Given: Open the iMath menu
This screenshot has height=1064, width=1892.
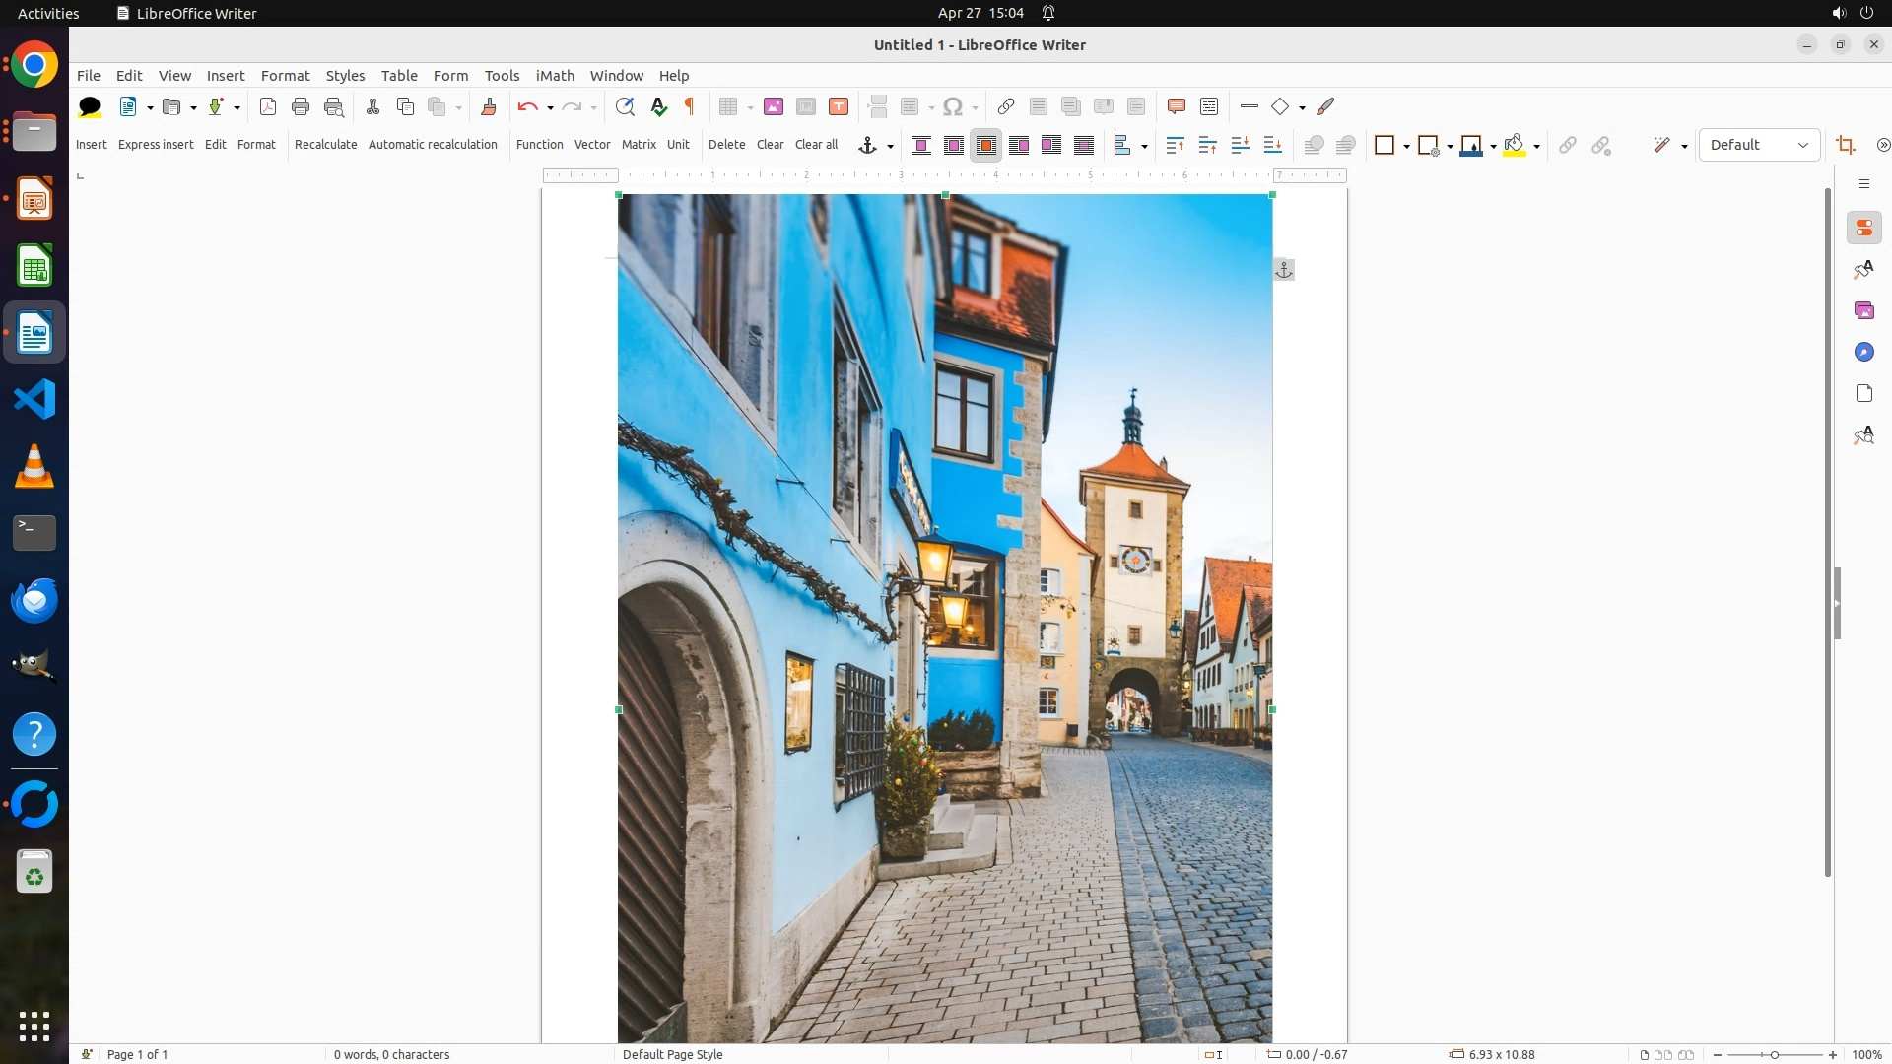Looking at the screenshot, I should coord(554,75).
